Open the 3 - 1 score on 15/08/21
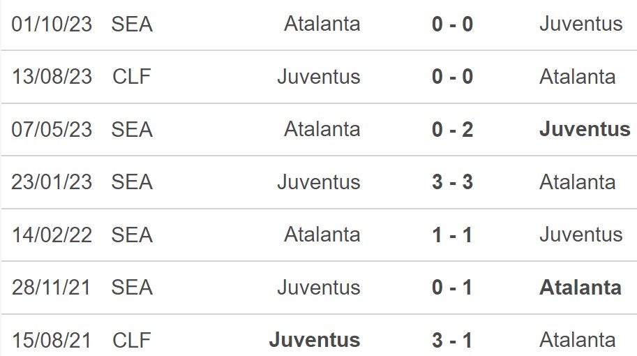The width and height of the screenshot is (637, 356). pos(453,340)
